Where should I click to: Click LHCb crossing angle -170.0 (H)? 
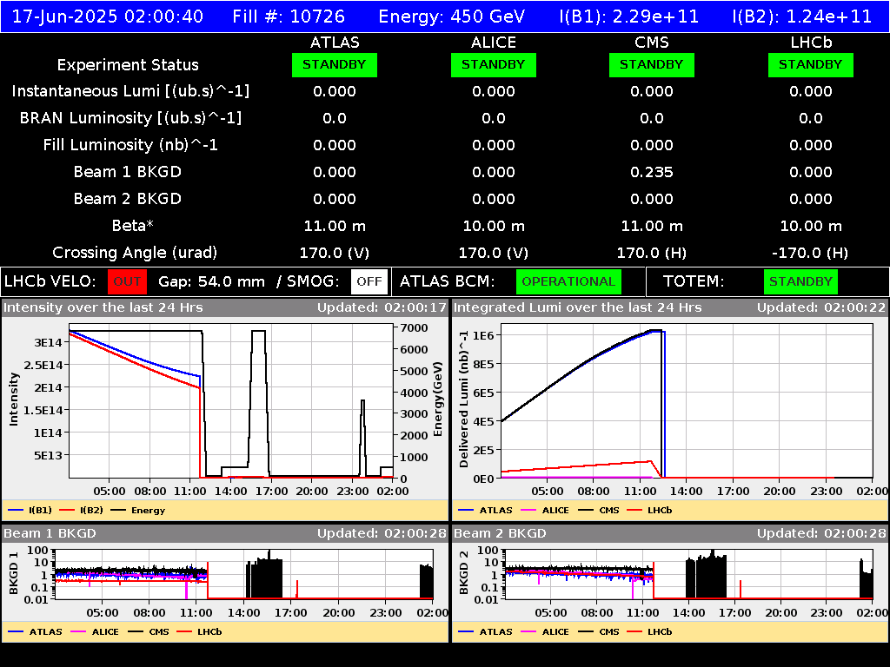tap(811, 253)
